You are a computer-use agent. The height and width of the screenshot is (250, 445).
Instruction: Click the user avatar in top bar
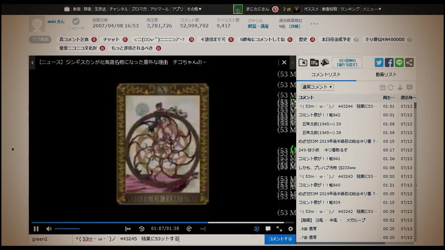pyautogui.click(x=238, y=9)
